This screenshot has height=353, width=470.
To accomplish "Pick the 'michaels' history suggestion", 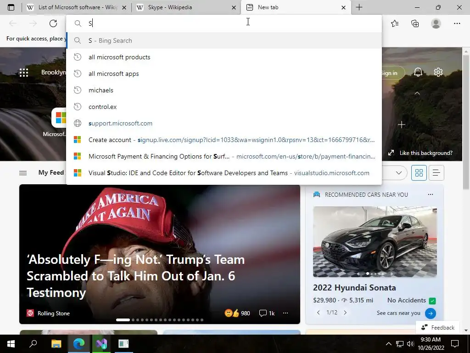I will coord(224,90).
